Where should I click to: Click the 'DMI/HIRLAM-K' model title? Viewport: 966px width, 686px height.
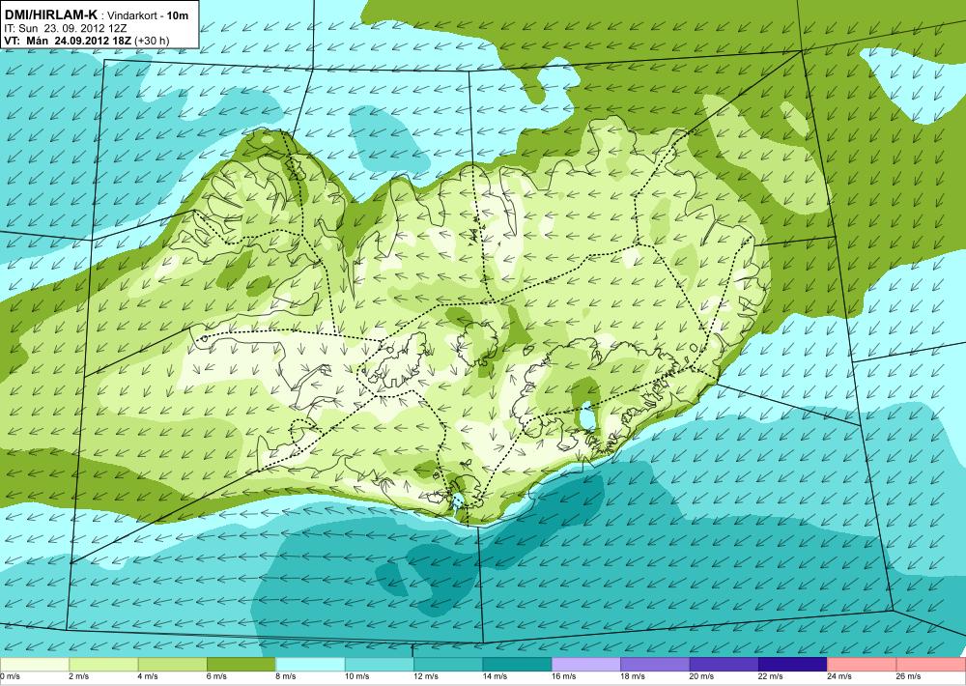50,14
